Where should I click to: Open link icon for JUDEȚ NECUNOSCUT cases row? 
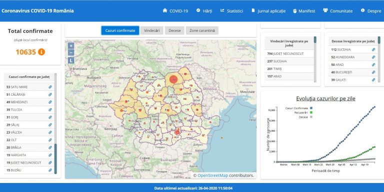(x=50, y=163)
